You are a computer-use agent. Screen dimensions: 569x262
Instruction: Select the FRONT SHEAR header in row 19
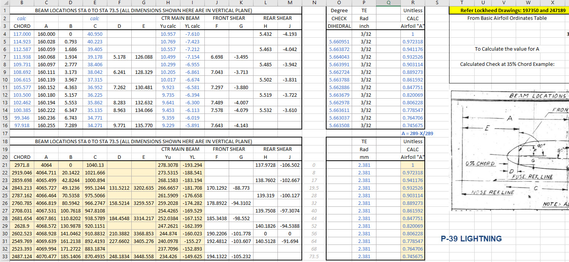tap(229, 149)
